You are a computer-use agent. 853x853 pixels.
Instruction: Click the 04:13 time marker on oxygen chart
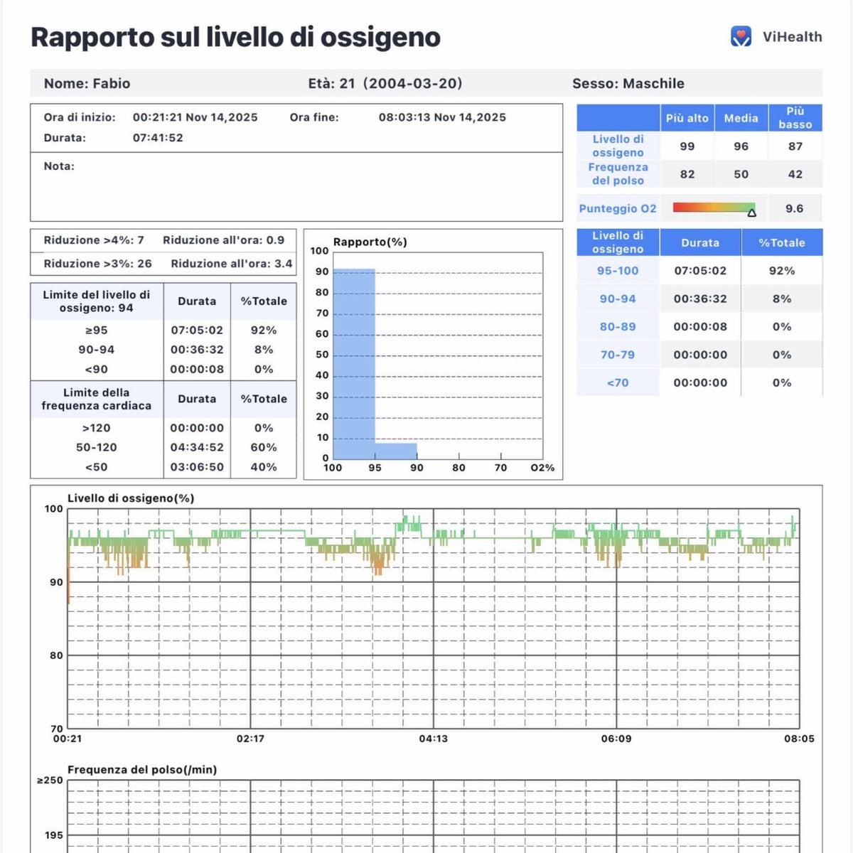point(433,739)
